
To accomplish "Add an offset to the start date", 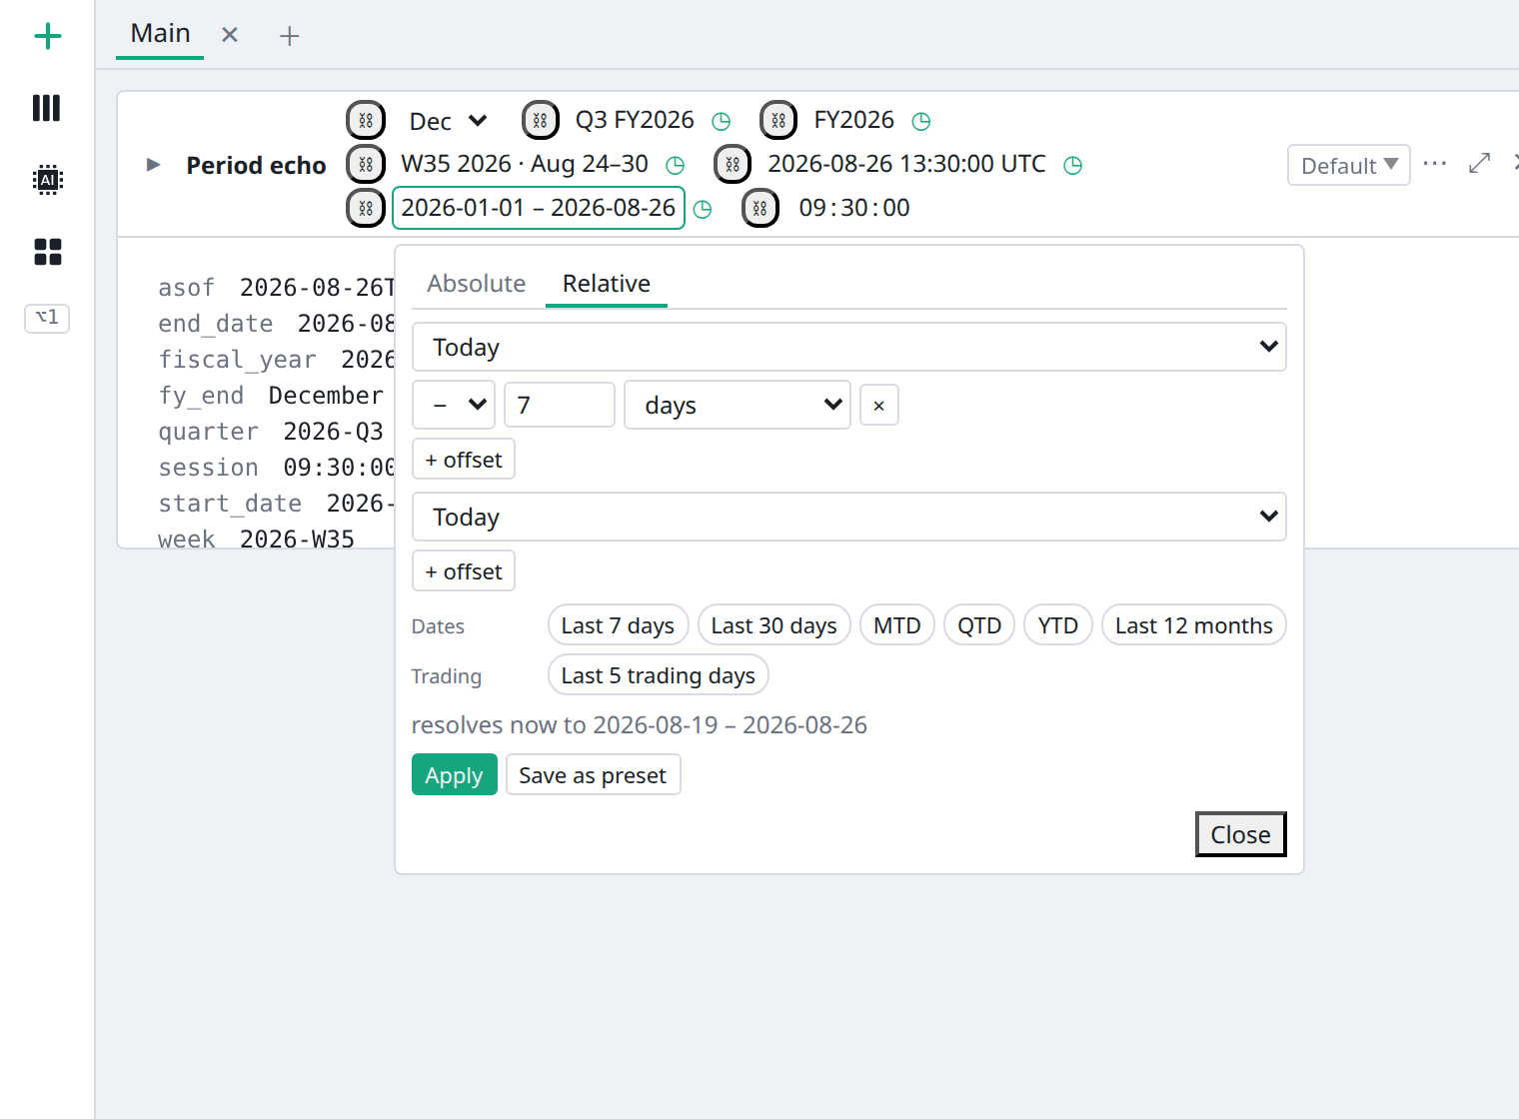I will click(x=464, y=460).
